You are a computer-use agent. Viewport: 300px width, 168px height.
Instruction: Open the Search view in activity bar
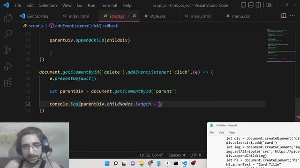8,34
